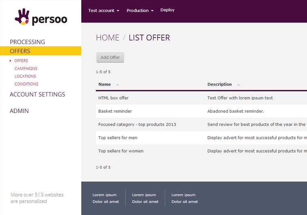Click the Name column sort arrow
Screen dimensions: 307x215
point(118,85)
